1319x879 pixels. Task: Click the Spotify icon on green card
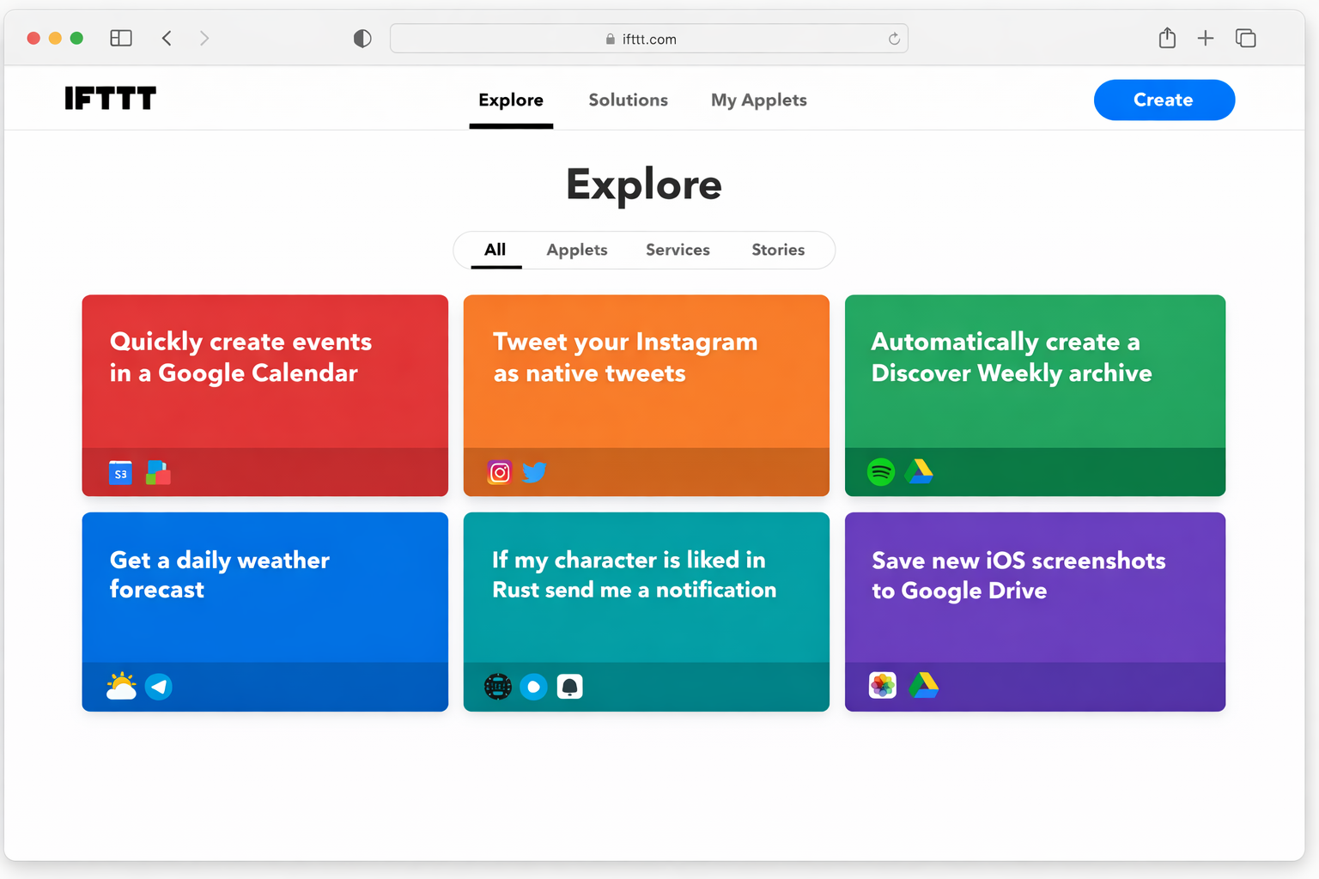881,472
